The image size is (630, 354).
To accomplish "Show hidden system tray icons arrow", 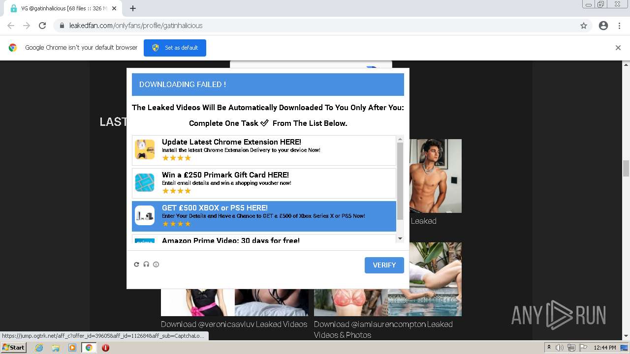I will pyautogui.click(x=549, y=348).
